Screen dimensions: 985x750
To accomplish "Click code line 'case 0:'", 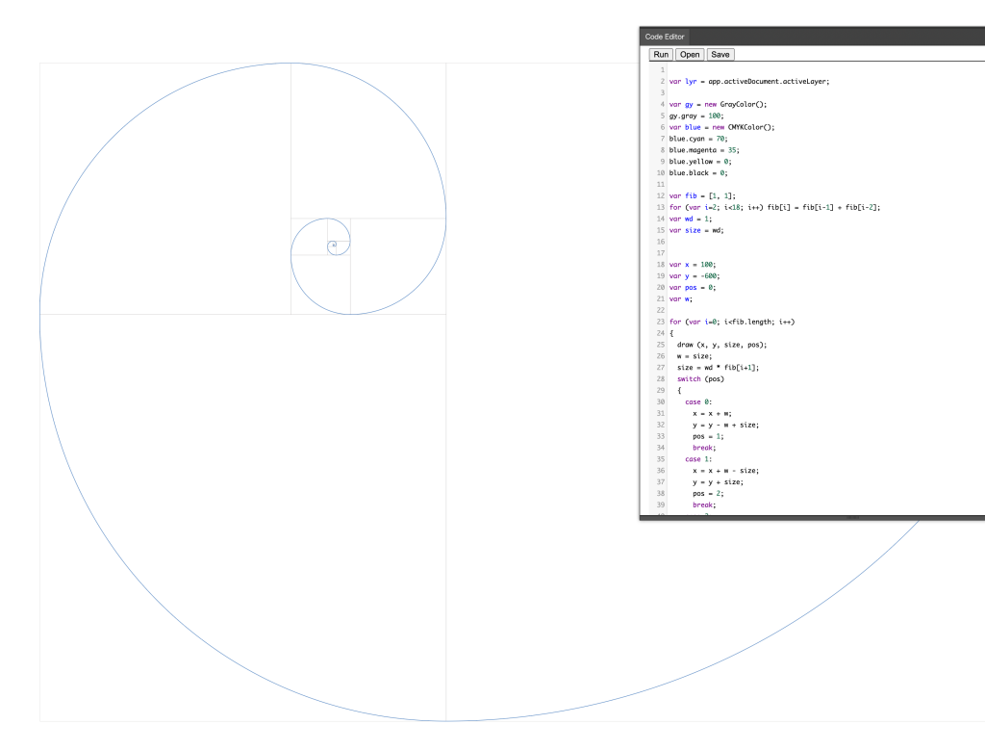I will 698,401.
